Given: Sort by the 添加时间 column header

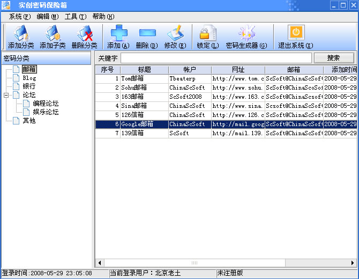Looking at the screenshot, I should click(x=340, y=70).
